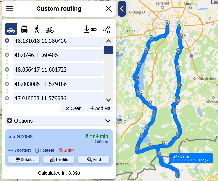This screenshot has width=218, height=181.
Task: Select car routing mode
Action: pos(11,29)
